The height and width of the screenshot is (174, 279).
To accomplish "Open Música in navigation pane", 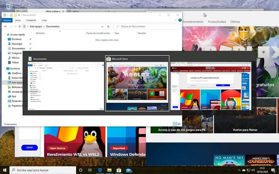I will (x=15, y=58).
